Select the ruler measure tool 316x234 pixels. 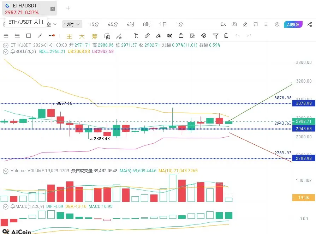pyautogui.click(x=147, y=36)
